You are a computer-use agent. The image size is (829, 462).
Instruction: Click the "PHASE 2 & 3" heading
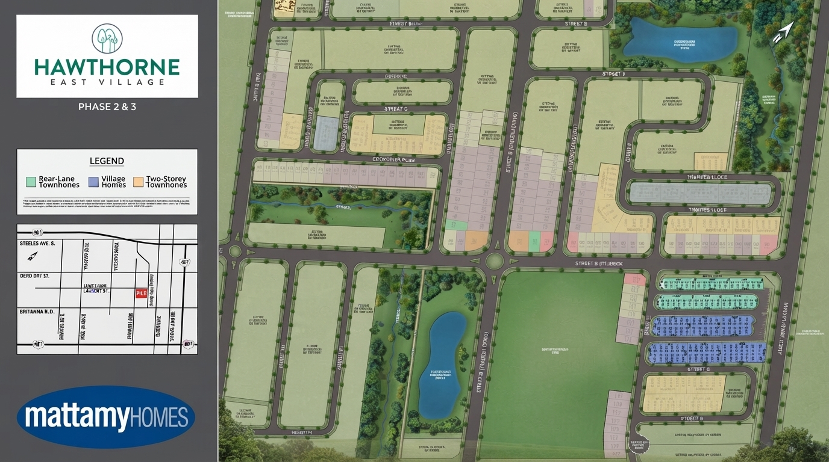point(107,106)
